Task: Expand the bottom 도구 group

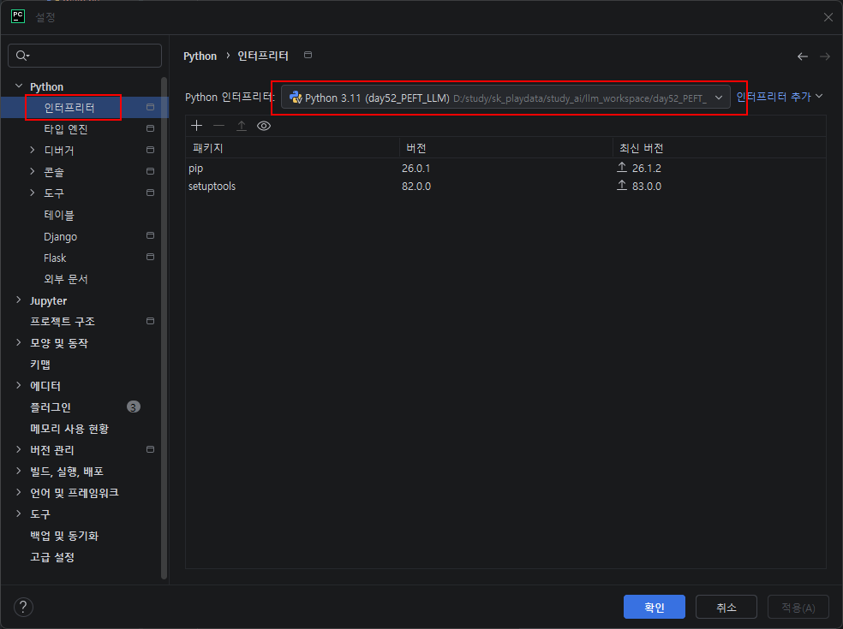Action: point(19,514)
